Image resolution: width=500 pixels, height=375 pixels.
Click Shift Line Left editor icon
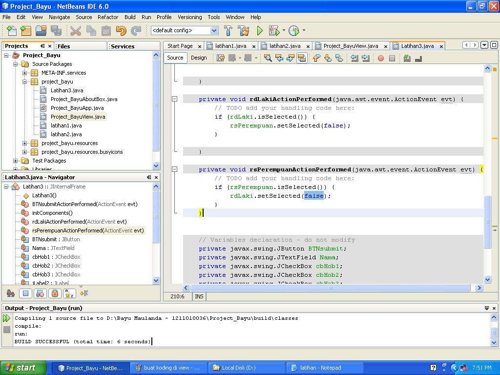click(x=354, y=58)
